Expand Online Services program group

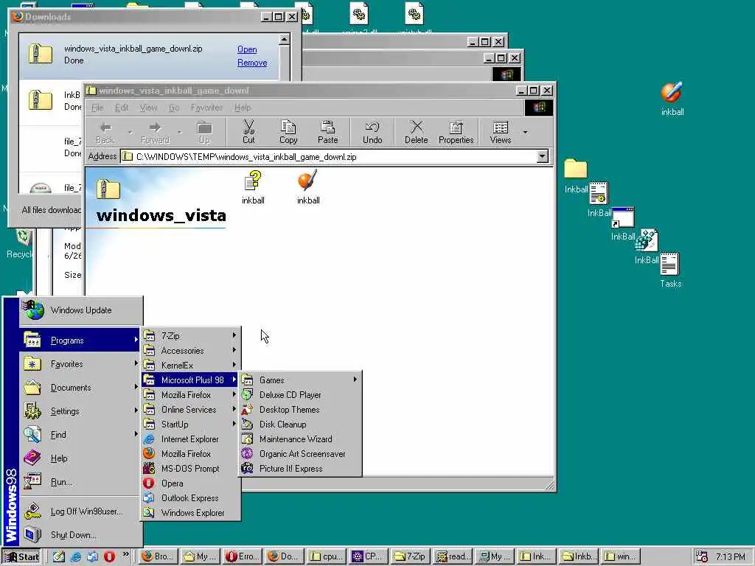click(x=191, y=410)
